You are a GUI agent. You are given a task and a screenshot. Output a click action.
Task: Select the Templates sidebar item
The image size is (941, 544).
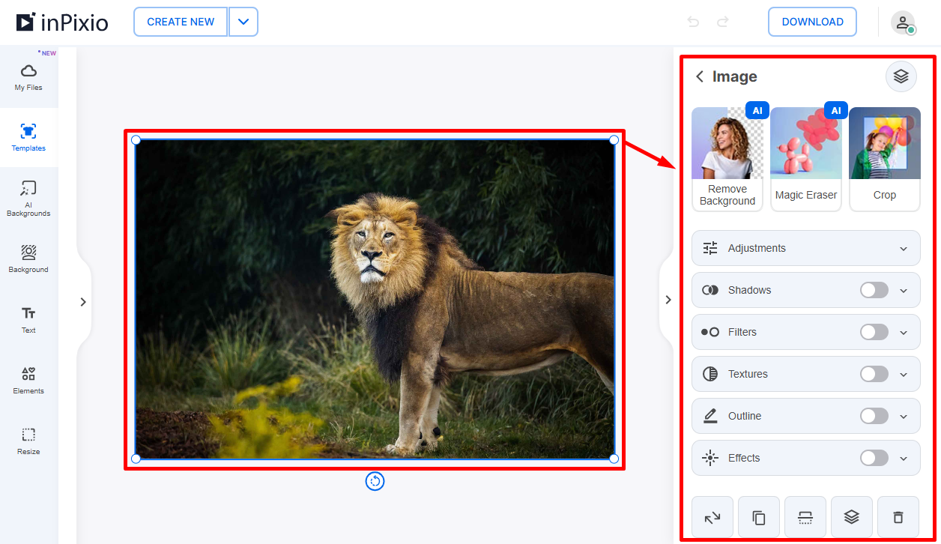pos(28,137)
